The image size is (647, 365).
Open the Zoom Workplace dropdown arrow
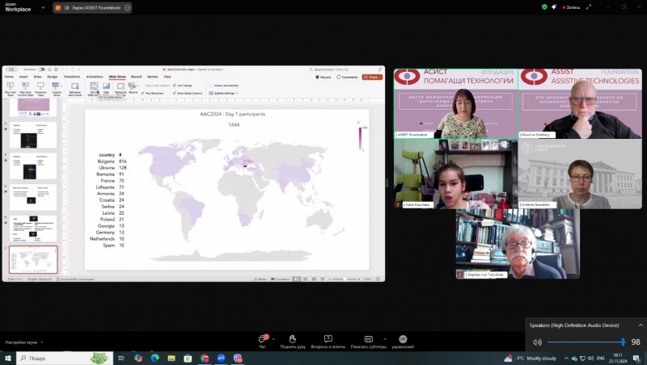click(44, 6)
